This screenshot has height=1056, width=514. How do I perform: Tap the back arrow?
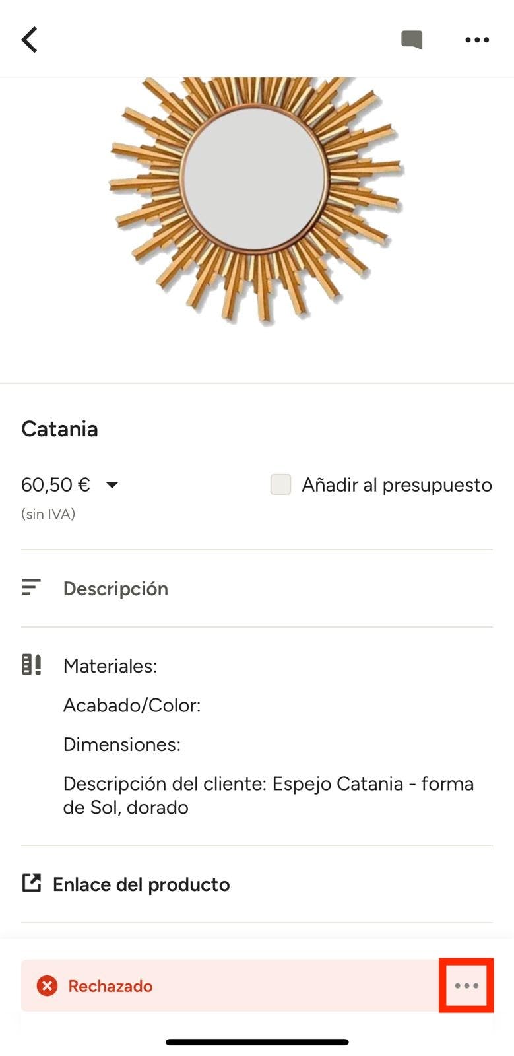30,40
